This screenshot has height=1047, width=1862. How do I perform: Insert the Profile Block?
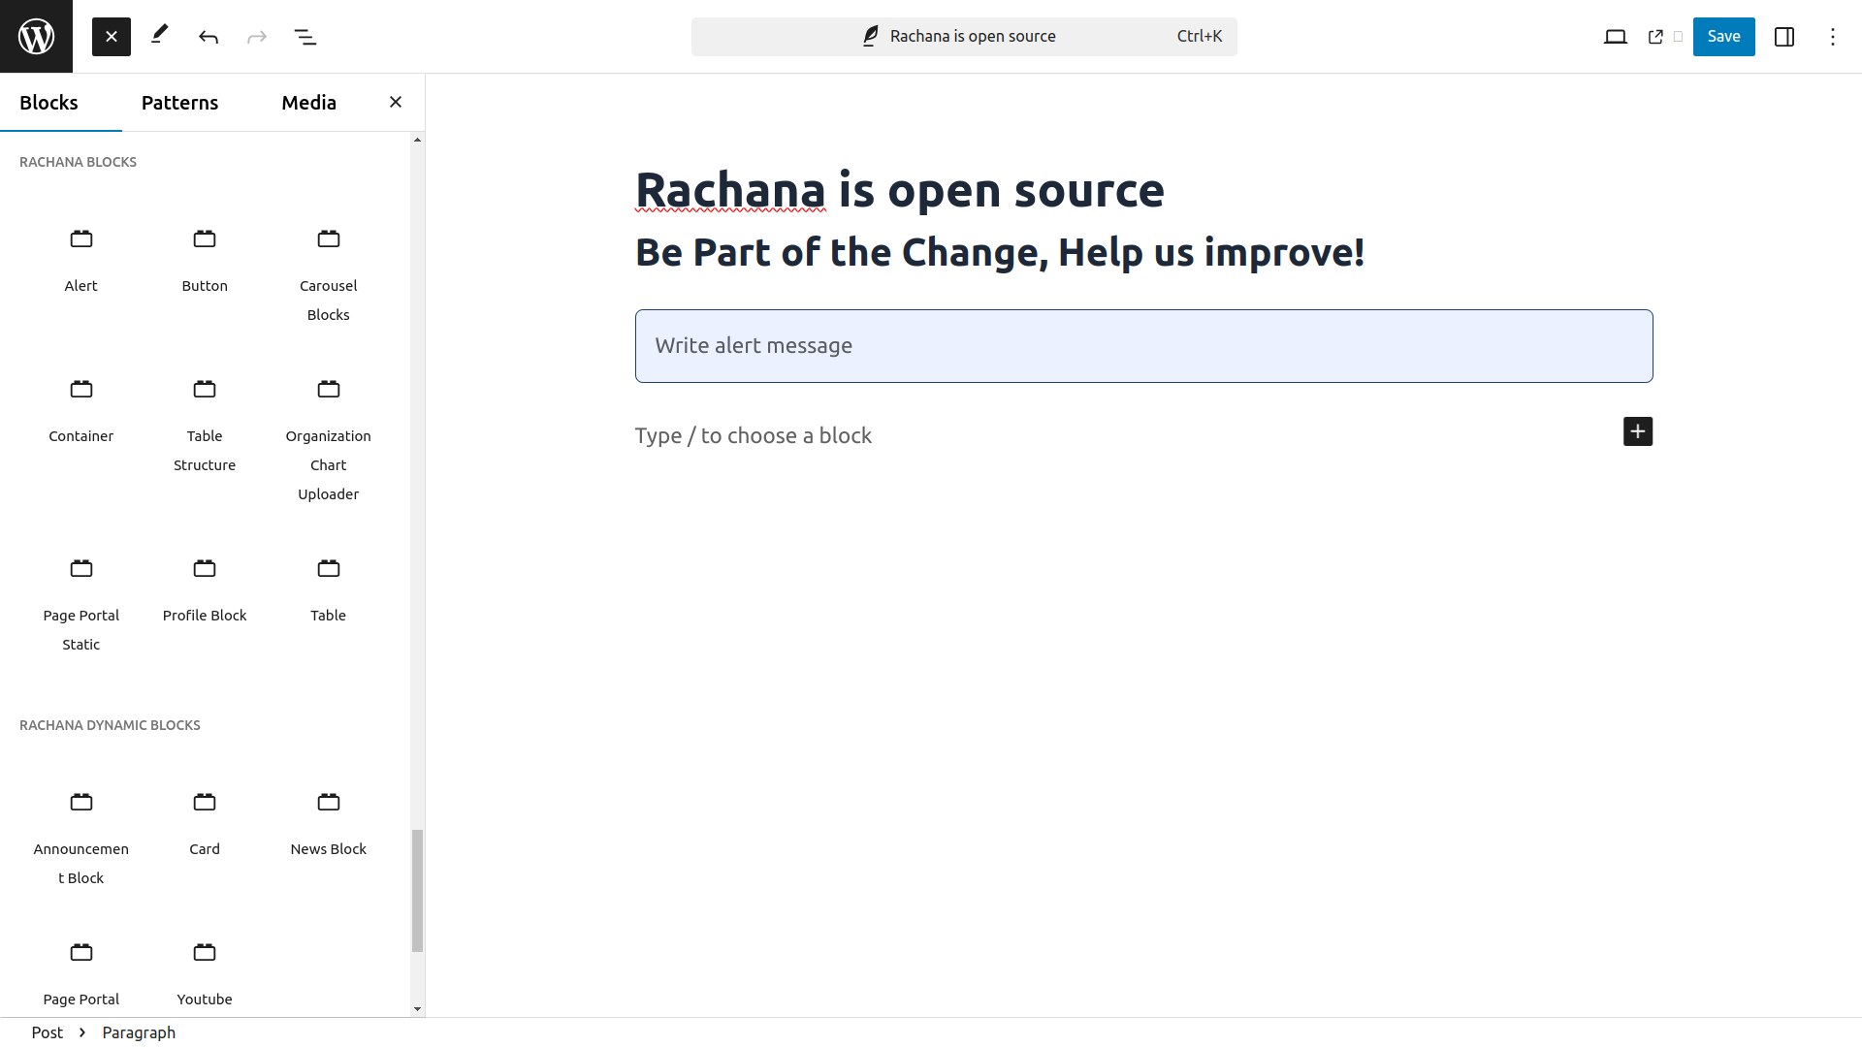click(x=205, y=588)
